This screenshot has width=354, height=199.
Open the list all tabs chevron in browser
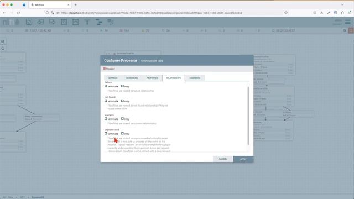pos(342,4)
